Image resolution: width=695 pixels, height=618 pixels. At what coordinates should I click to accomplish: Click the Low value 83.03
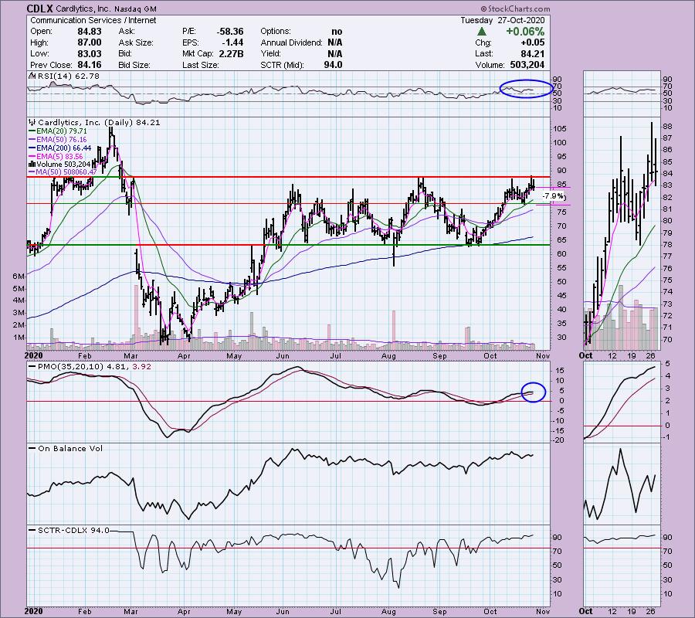90,53
